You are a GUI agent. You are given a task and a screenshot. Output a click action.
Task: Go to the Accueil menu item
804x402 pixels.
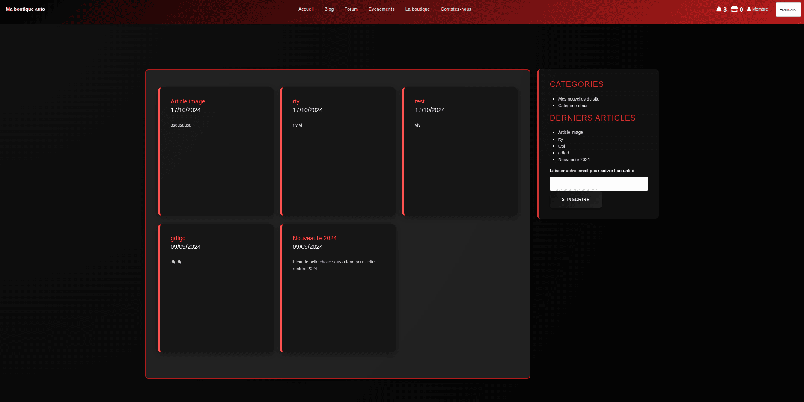pyautogui.click(x=306, y=9)
